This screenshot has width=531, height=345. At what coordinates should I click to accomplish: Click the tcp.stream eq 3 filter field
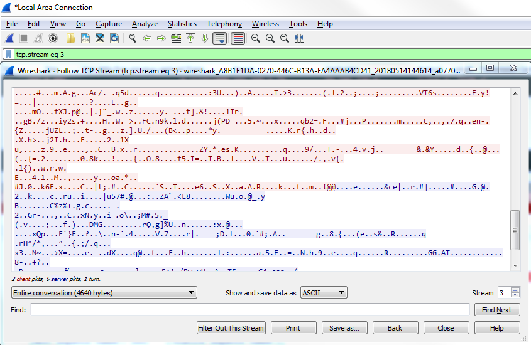coord(271,55)
